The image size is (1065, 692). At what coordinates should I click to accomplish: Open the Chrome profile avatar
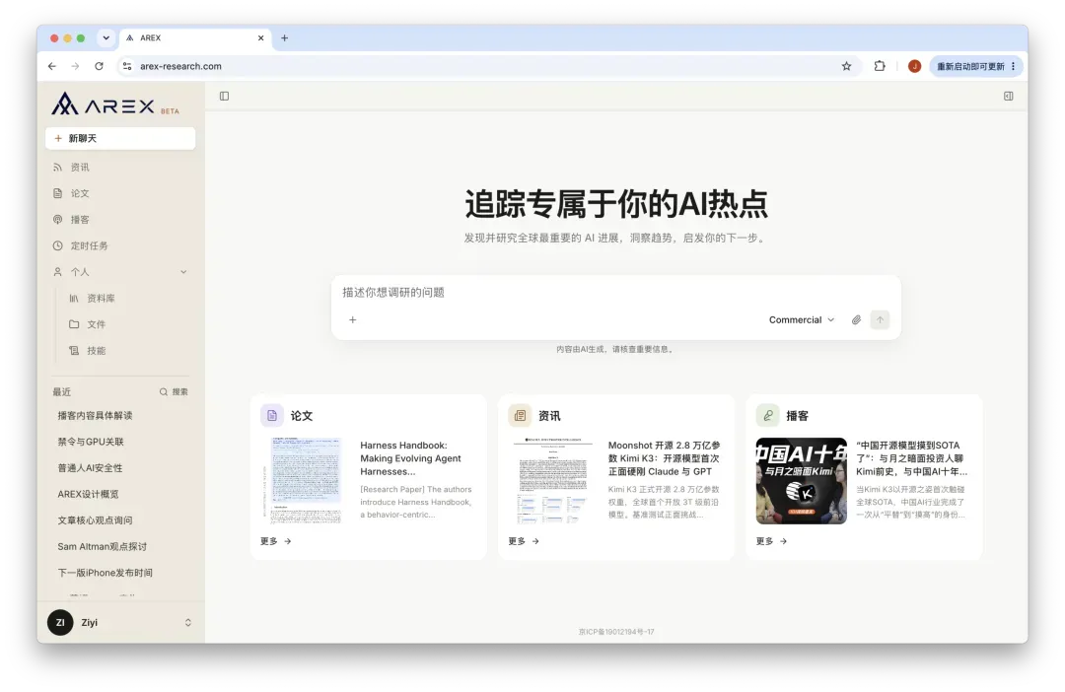[915, 66]
